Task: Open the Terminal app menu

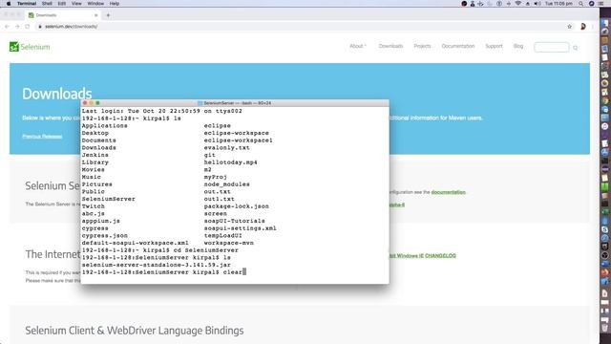Action: pyautogui.click(x=27, y=4)
